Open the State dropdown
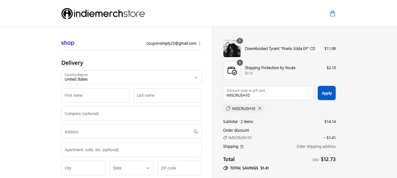This screenshot has height=178, width=397. tap(131, 168)
